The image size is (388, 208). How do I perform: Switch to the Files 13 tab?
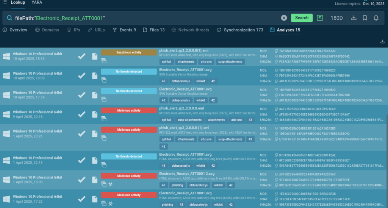153,30
